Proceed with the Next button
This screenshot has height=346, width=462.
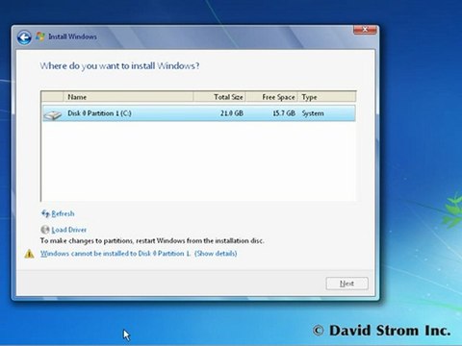[x=346, y=284]
